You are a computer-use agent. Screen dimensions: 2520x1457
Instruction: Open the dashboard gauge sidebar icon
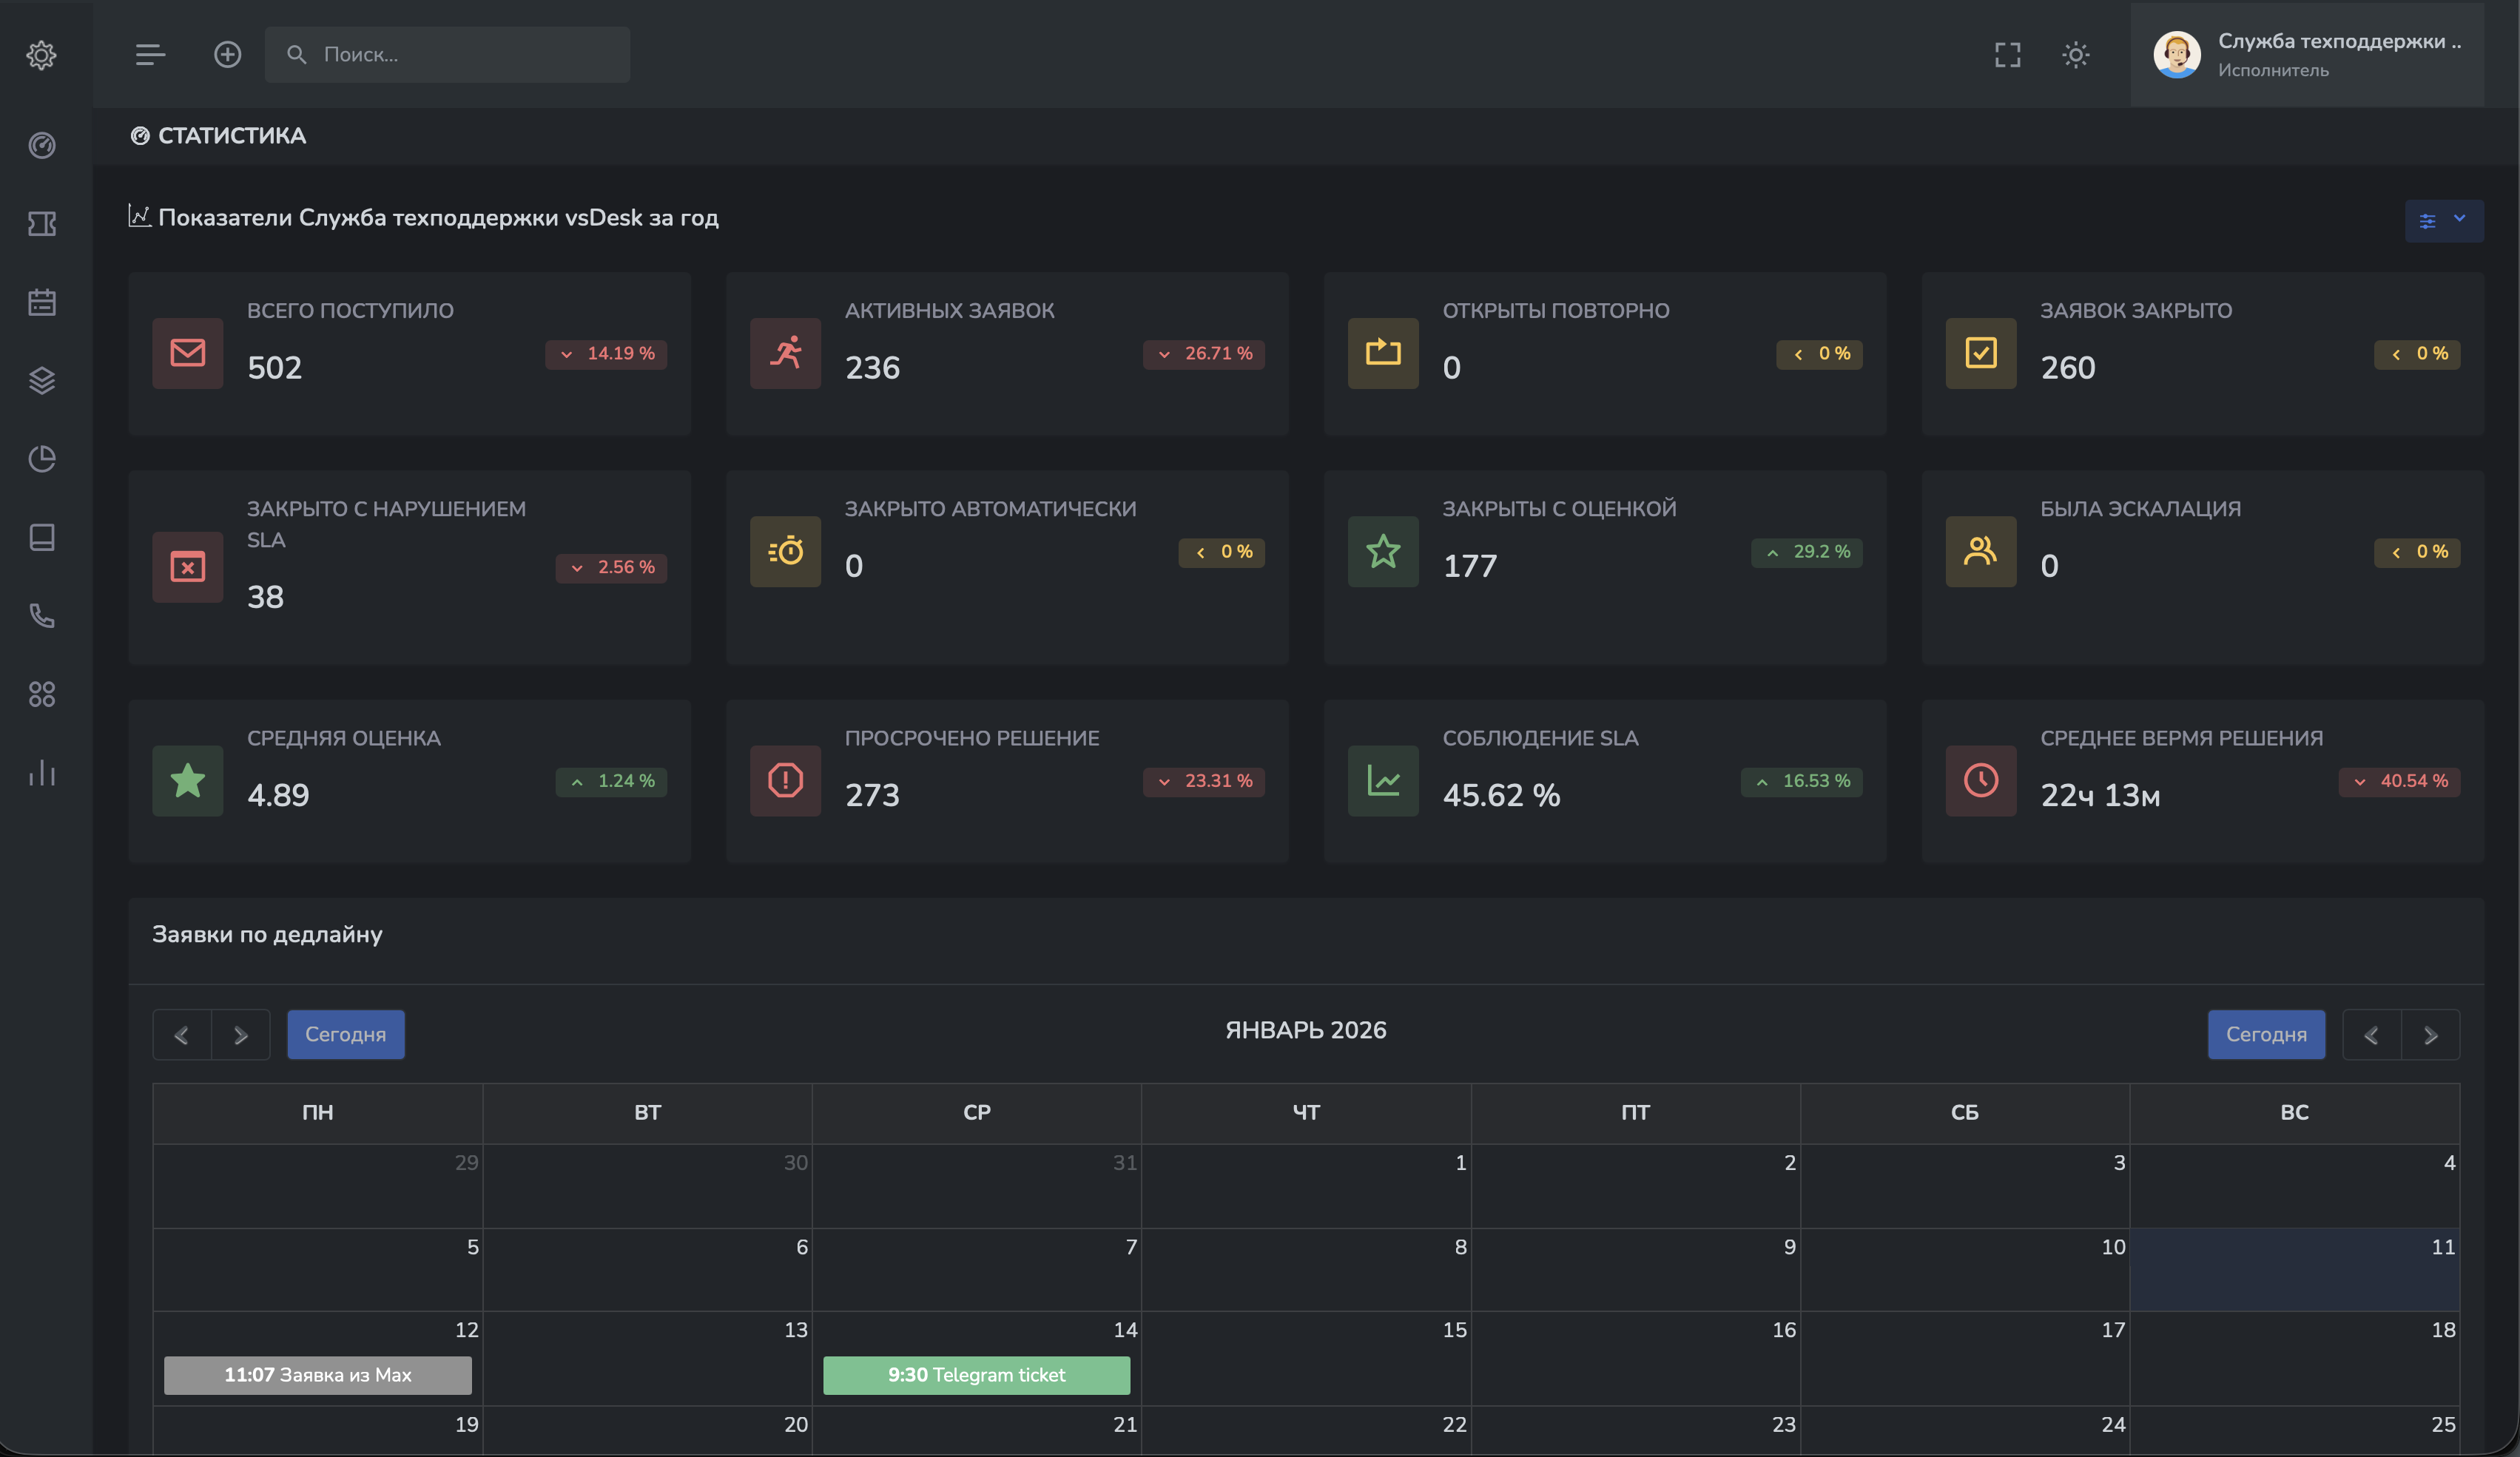[41, 146]
